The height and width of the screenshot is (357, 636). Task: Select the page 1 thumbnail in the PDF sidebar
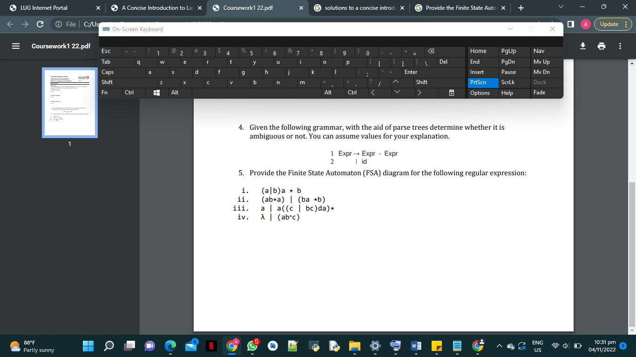point(69,102)
